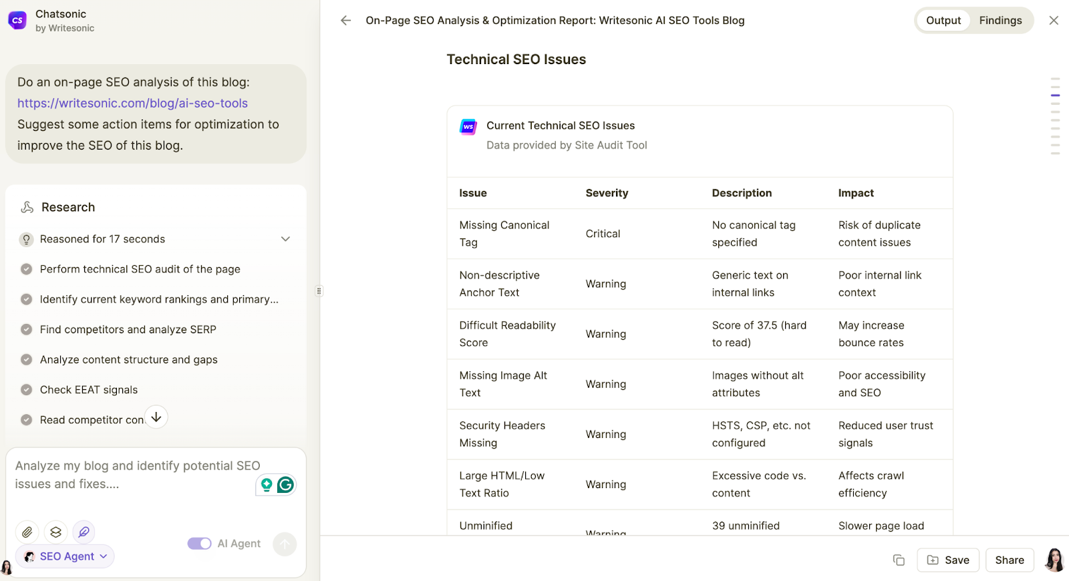Click the Chatsonic CS logo icon
The height and width of the screenshot is (581, 1069).
pyautogui.click(x=17, y=20)
